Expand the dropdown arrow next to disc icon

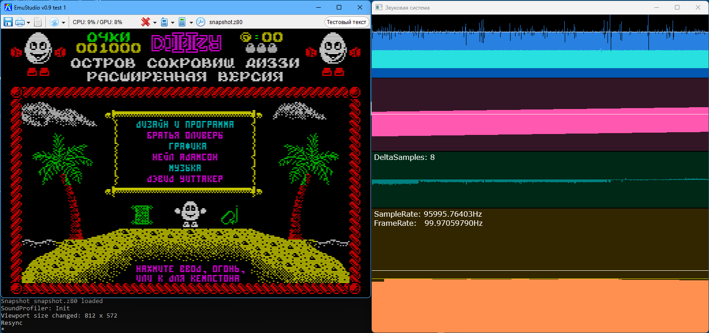click(63, 22)
